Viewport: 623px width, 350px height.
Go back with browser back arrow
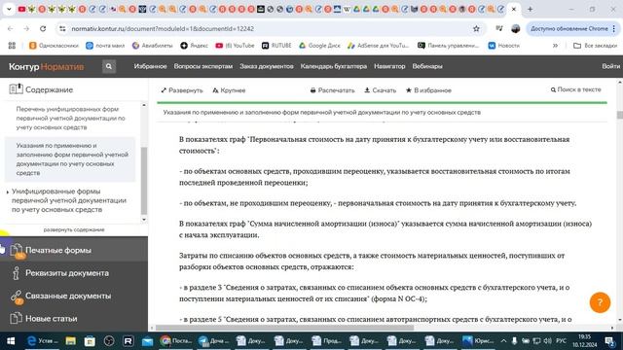11,28
